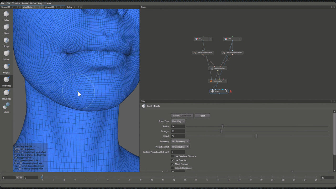Open the Brush Type dropdown
This screenshot has height=189, width=336.
coord(178,121)
